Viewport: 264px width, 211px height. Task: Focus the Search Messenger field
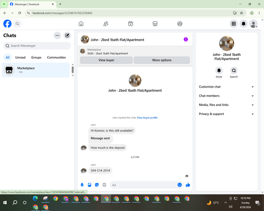pos(37,46)
